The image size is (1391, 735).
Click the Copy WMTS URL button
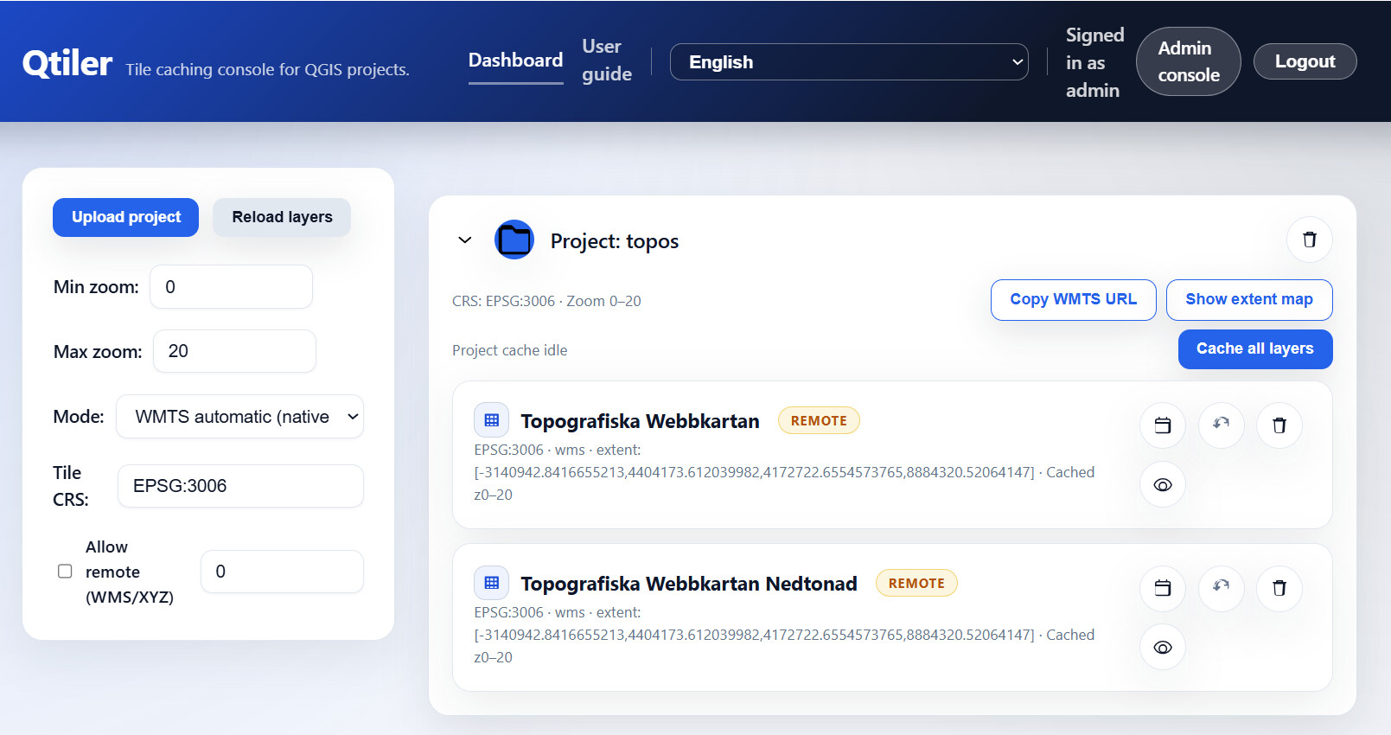click(1073, 299)
